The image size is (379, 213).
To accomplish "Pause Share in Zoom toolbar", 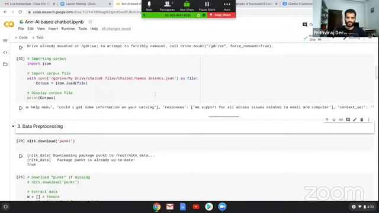I will 207,6.
